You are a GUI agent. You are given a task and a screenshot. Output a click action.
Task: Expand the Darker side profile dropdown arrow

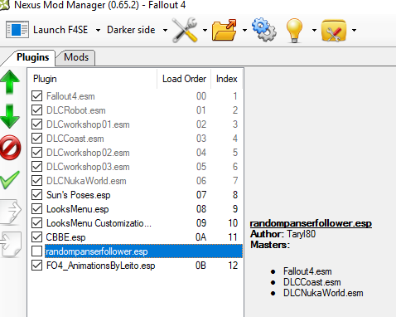click(x=165, y=30)
